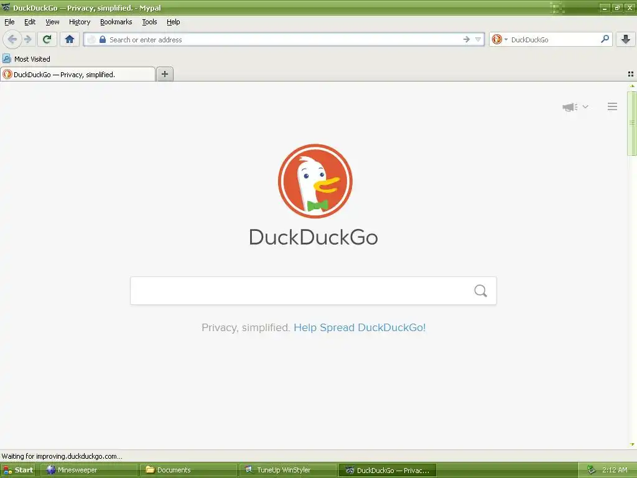The width and height of the screenshot is (637, 478).
Task: Click the padlock site identity icon
Action: click(x=103, y=39)
